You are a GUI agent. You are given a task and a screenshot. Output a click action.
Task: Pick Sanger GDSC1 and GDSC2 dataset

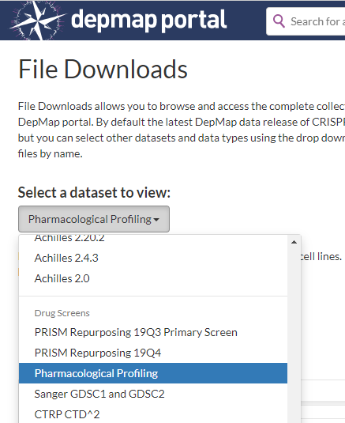coord(153,394)
